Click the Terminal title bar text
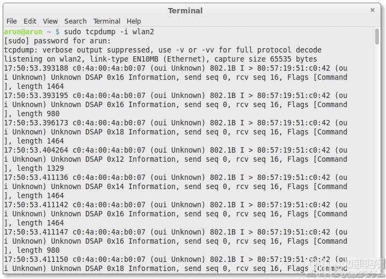The image size is (386, 279). [185, 11]
